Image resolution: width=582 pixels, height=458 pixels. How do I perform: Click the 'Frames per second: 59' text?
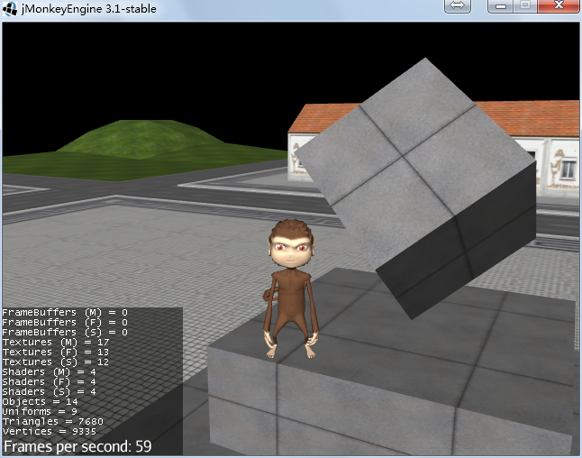[77, 446]
